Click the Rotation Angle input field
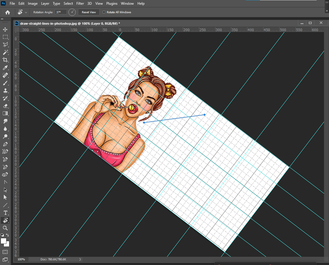329x265 pixels. 61,12
